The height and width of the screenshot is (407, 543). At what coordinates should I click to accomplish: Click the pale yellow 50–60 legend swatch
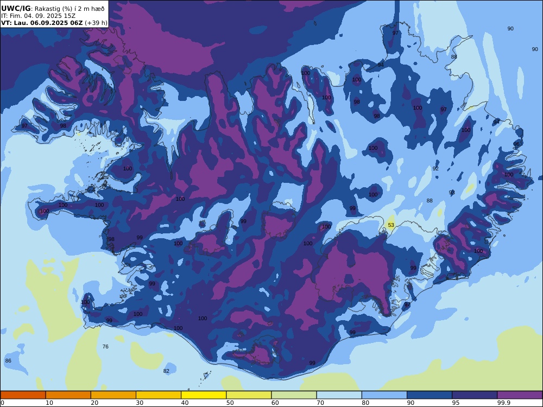tap(249, 395)
